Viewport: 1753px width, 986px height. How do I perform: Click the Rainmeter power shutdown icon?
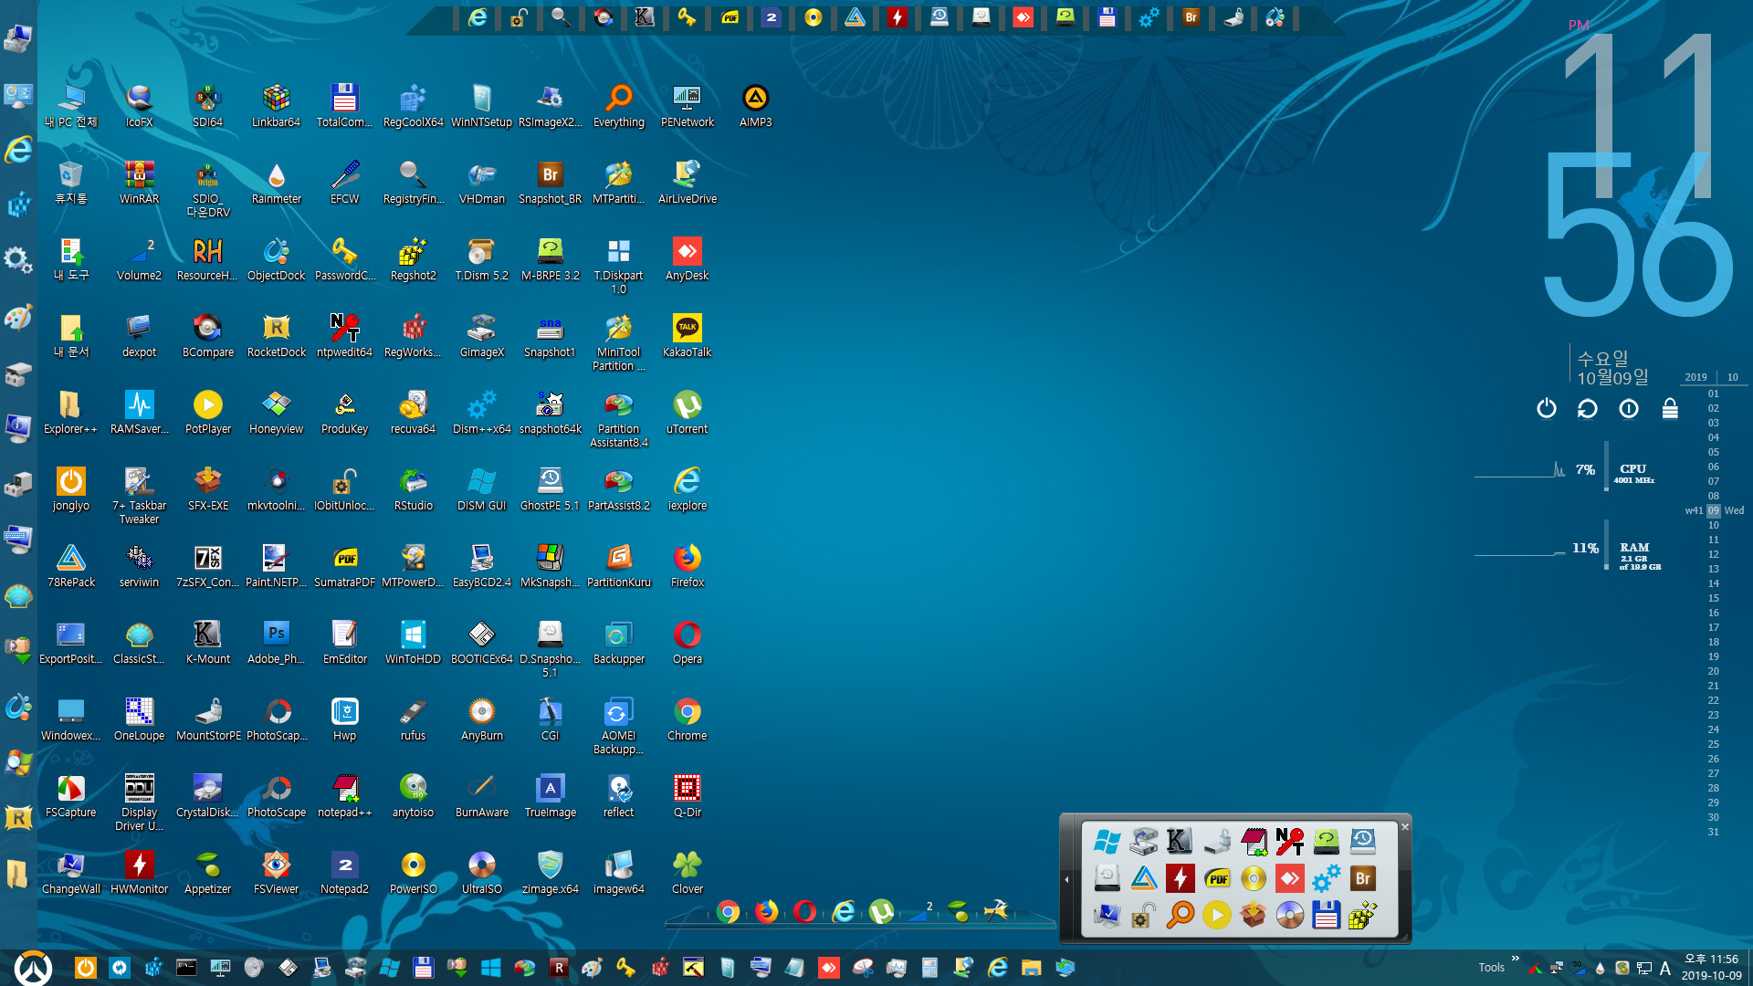(x=1546, y=408)
